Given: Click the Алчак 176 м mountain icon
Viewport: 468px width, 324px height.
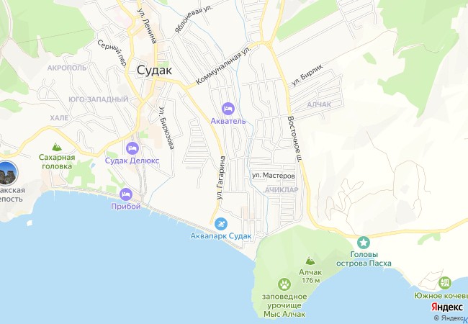Looking at the screenshot, I should click(310, 261).
